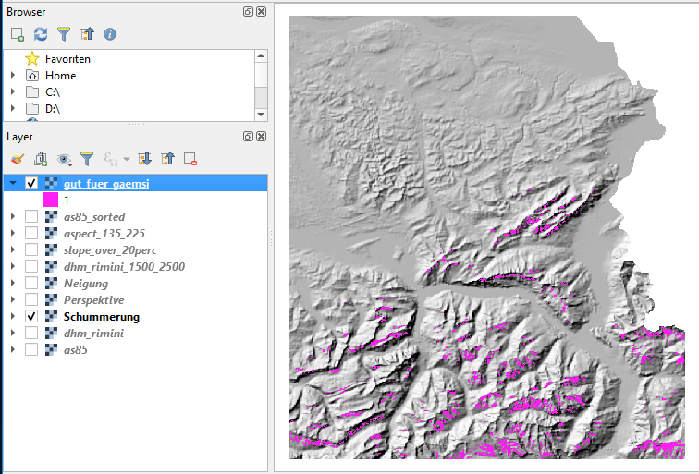The height and width of the screenshot is (474, 699).
Task: Hide the Schummerung layer via checkbox
Action: [x=32, y=317]
